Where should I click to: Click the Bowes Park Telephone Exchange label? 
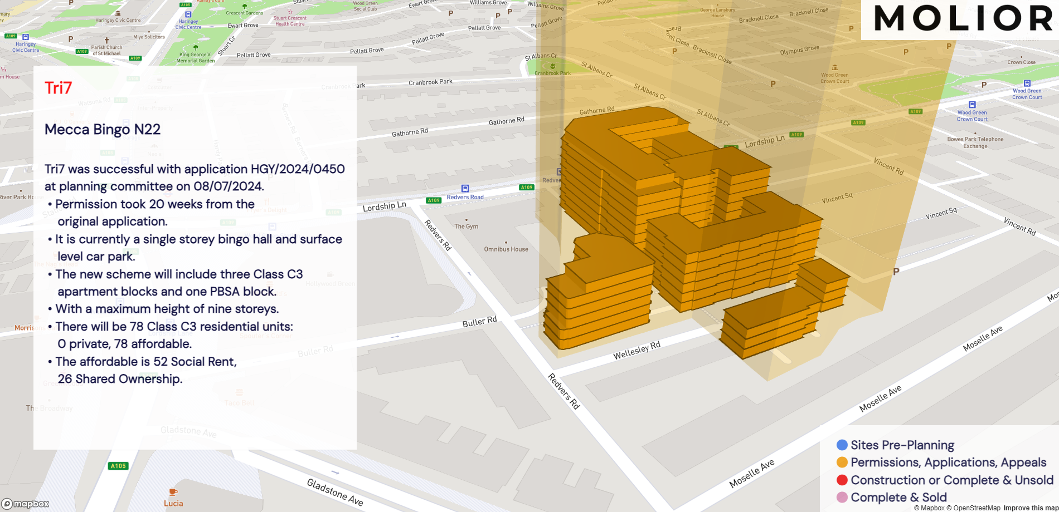pyautogui.click(x=975, y=142)
